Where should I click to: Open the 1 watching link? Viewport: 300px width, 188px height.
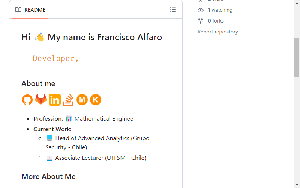(220, 10)
